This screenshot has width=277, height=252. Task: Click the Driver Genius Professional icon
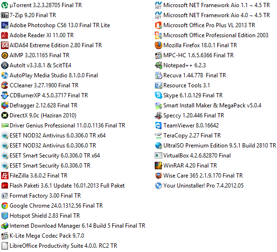[5, 126]
